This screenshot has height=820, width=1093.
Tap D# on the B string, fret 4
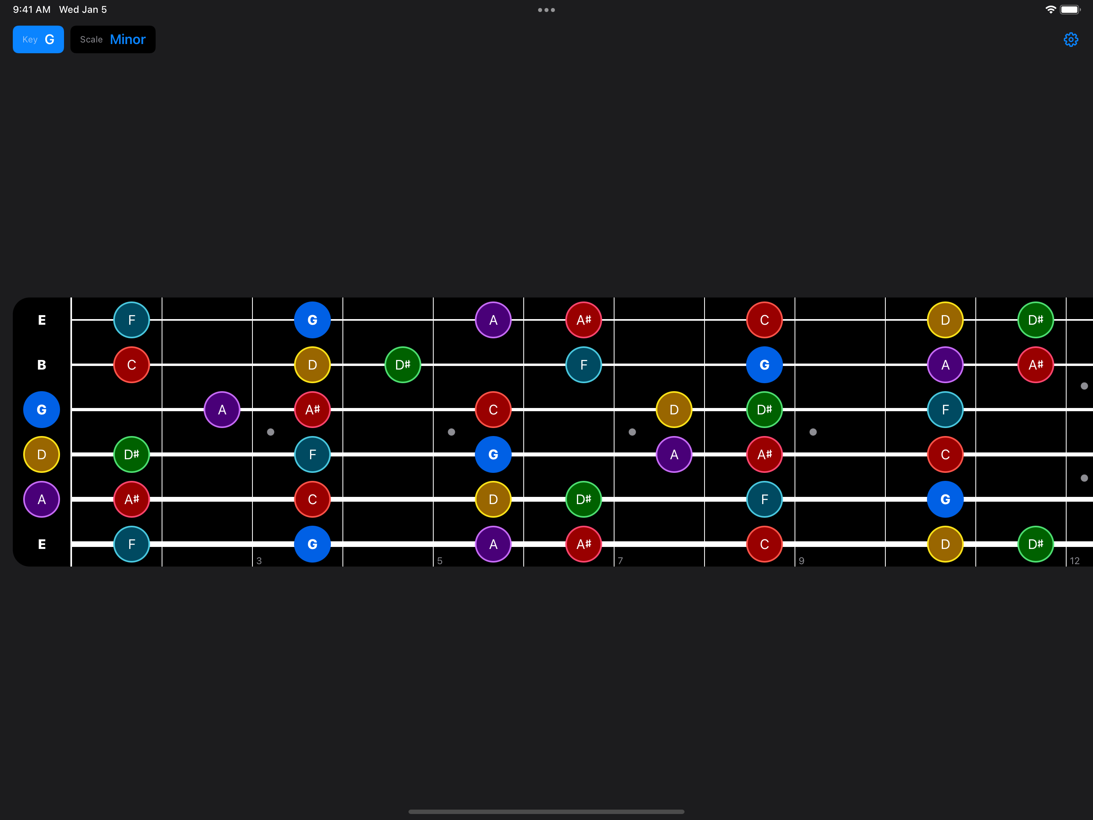pyautogui.click(x=403, y=365)
